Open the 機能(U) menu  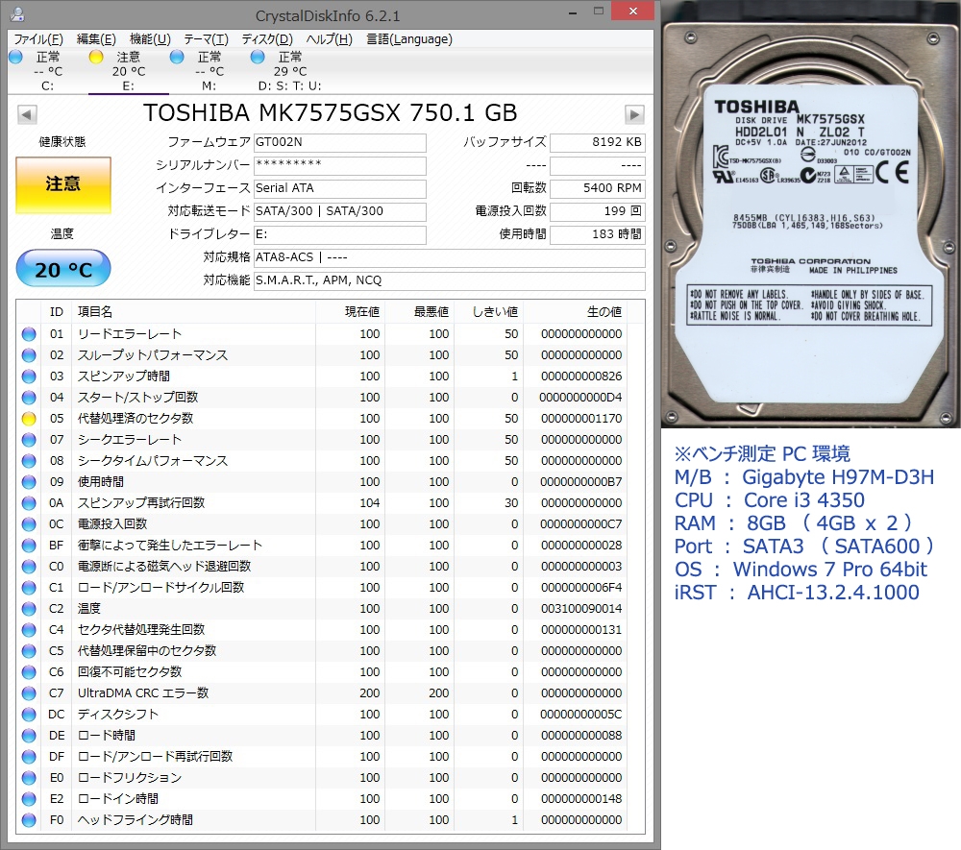pyautogui.click(x=150, y=39)
